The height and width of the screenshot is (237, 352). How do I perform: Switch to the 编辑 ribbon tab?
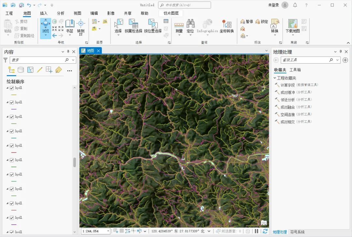tap(94, 13)
